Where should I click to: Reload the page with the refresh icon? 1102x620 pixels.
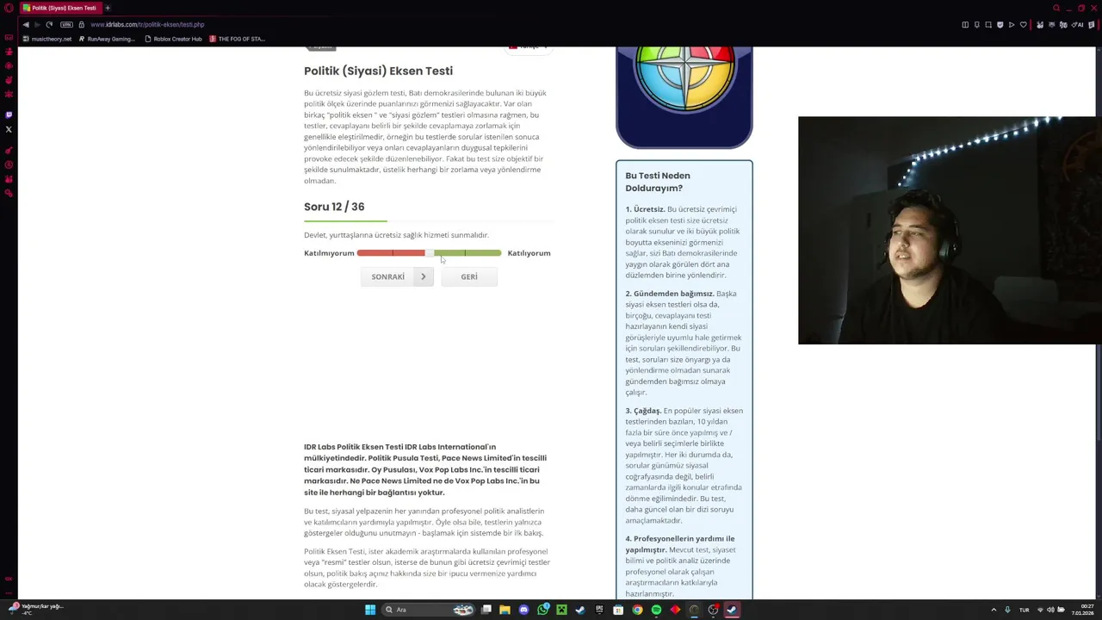49,24
